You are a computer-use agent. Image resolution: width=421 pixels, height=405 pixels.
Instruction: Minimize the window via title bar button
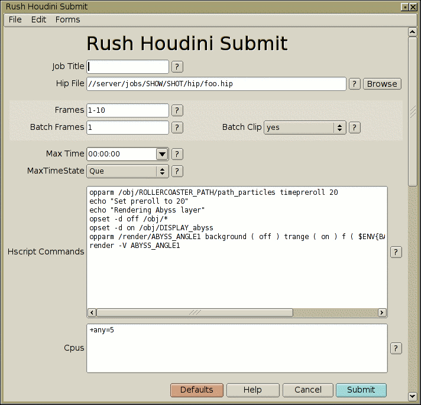[x=405, y=7]
